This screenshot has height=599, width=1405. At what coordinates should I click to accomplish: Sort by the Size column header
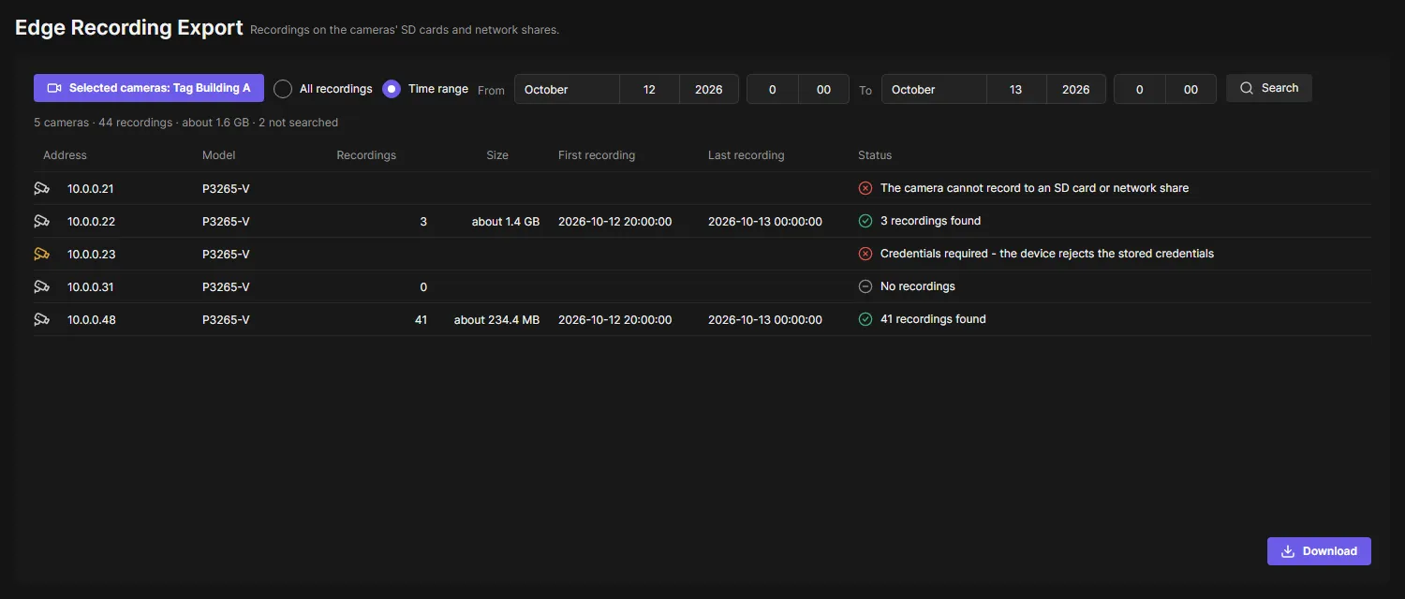point(497,155)
